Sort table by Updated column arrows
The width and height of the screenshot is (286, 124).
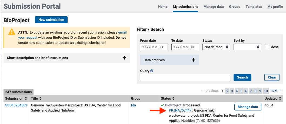[x=280, y=99]
